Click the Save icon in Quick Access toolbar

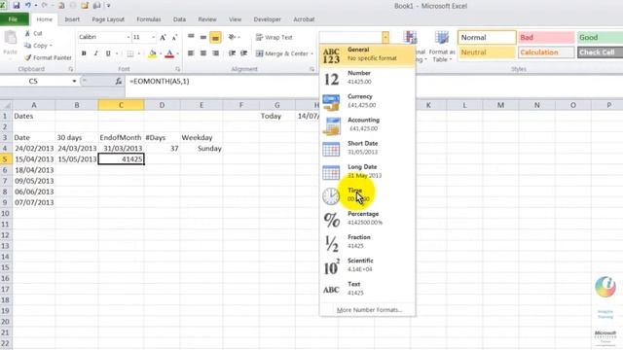[17, 6]
